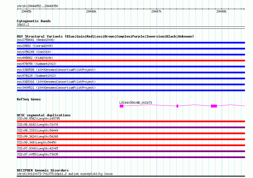Click the blue gain bar under esv2758641
The height and width of the screenshot is (178, 253).
[131, 43]
